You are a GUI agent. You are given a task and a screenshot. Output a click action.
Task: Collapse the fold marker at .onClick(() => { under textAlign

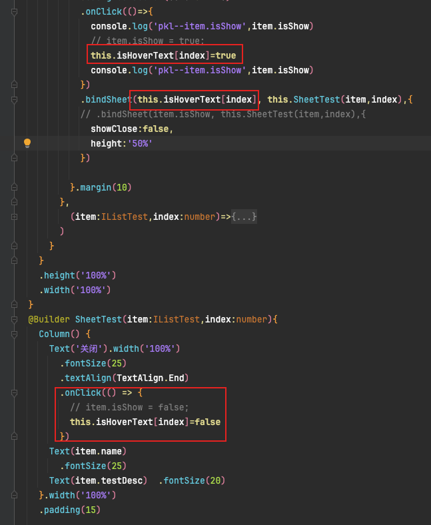coord(15,392)
